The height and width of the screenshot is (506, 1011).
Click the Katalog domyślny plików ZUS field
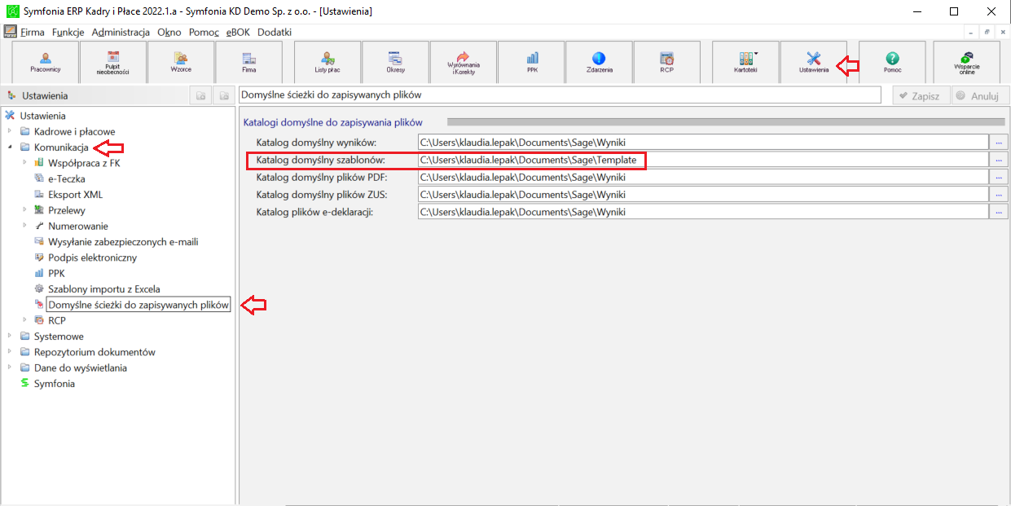coord(702,194)
